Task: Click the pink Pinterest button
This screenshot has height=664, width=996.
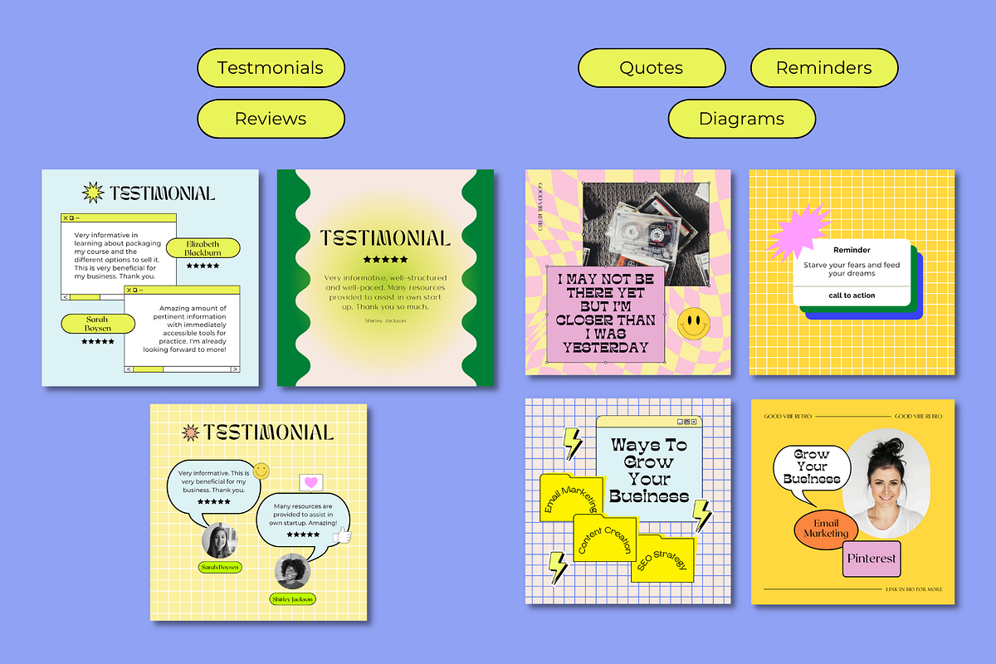Action: tap(871, 559)
